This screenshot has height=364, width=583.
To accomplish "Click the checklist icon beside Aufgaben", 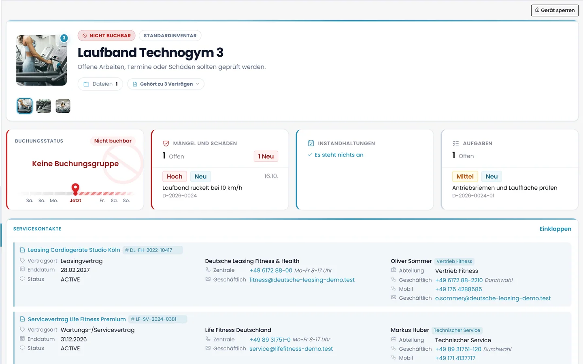I will [x=456, y=143].
